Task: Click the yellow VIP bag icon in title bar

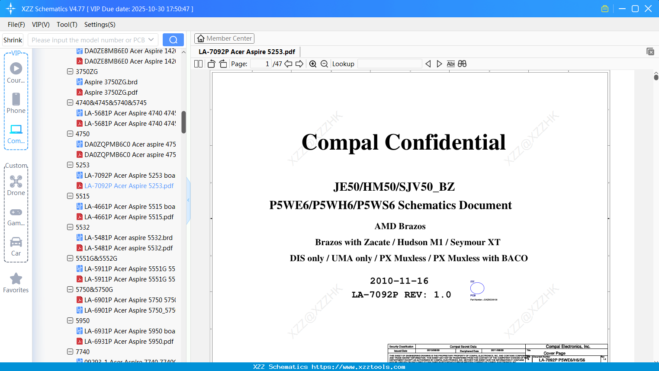Action: (x=605, y=9)
